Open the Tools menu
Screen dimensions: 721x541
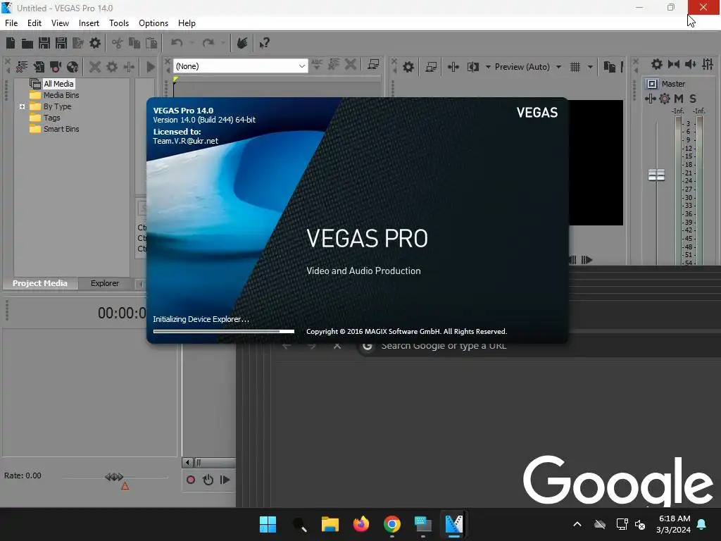pyautogui.click(x=119, y=23)
